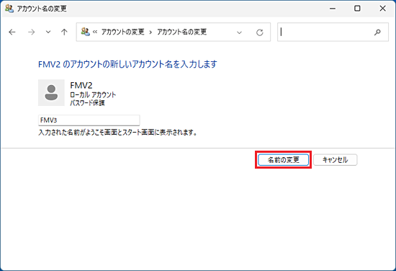The image size is (396, 271).
Task: Click the ローカル アカウント label
Action: 93,95
